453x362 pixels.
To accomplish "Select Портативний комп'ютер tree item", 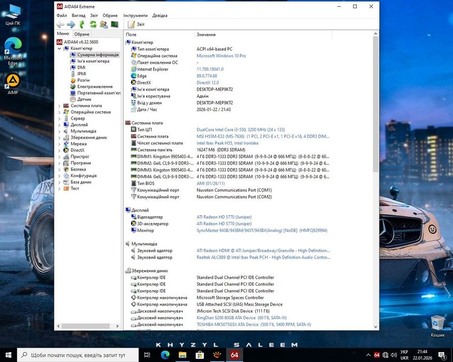I will pos(98,93).
